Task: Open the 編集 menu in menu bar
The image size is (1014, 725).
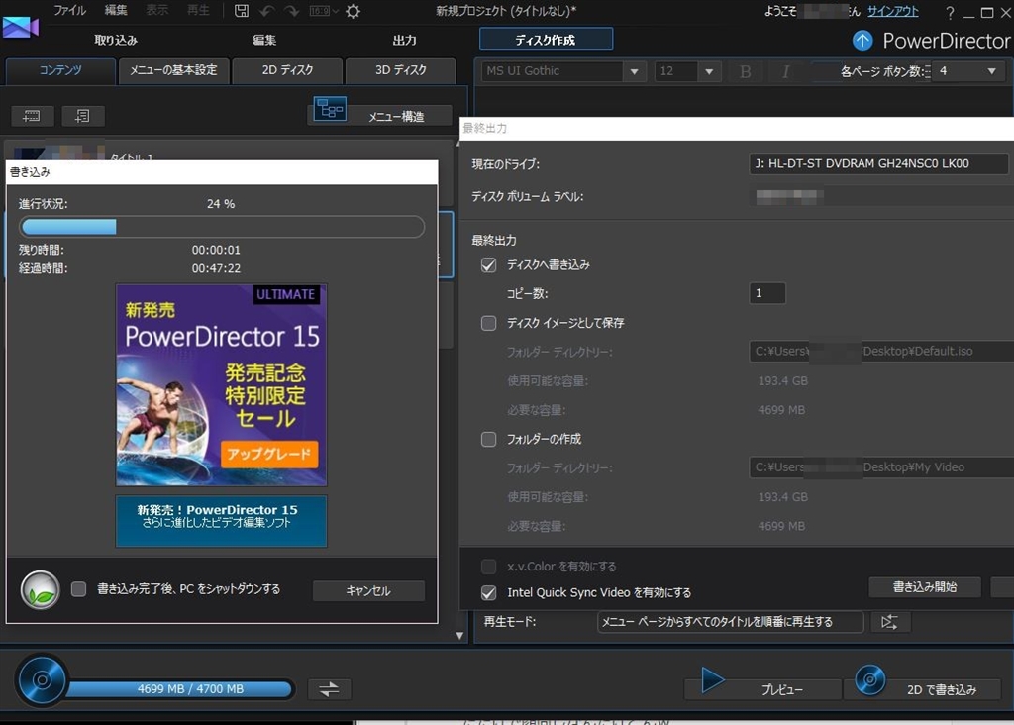Action: click(x=116, y=10)
